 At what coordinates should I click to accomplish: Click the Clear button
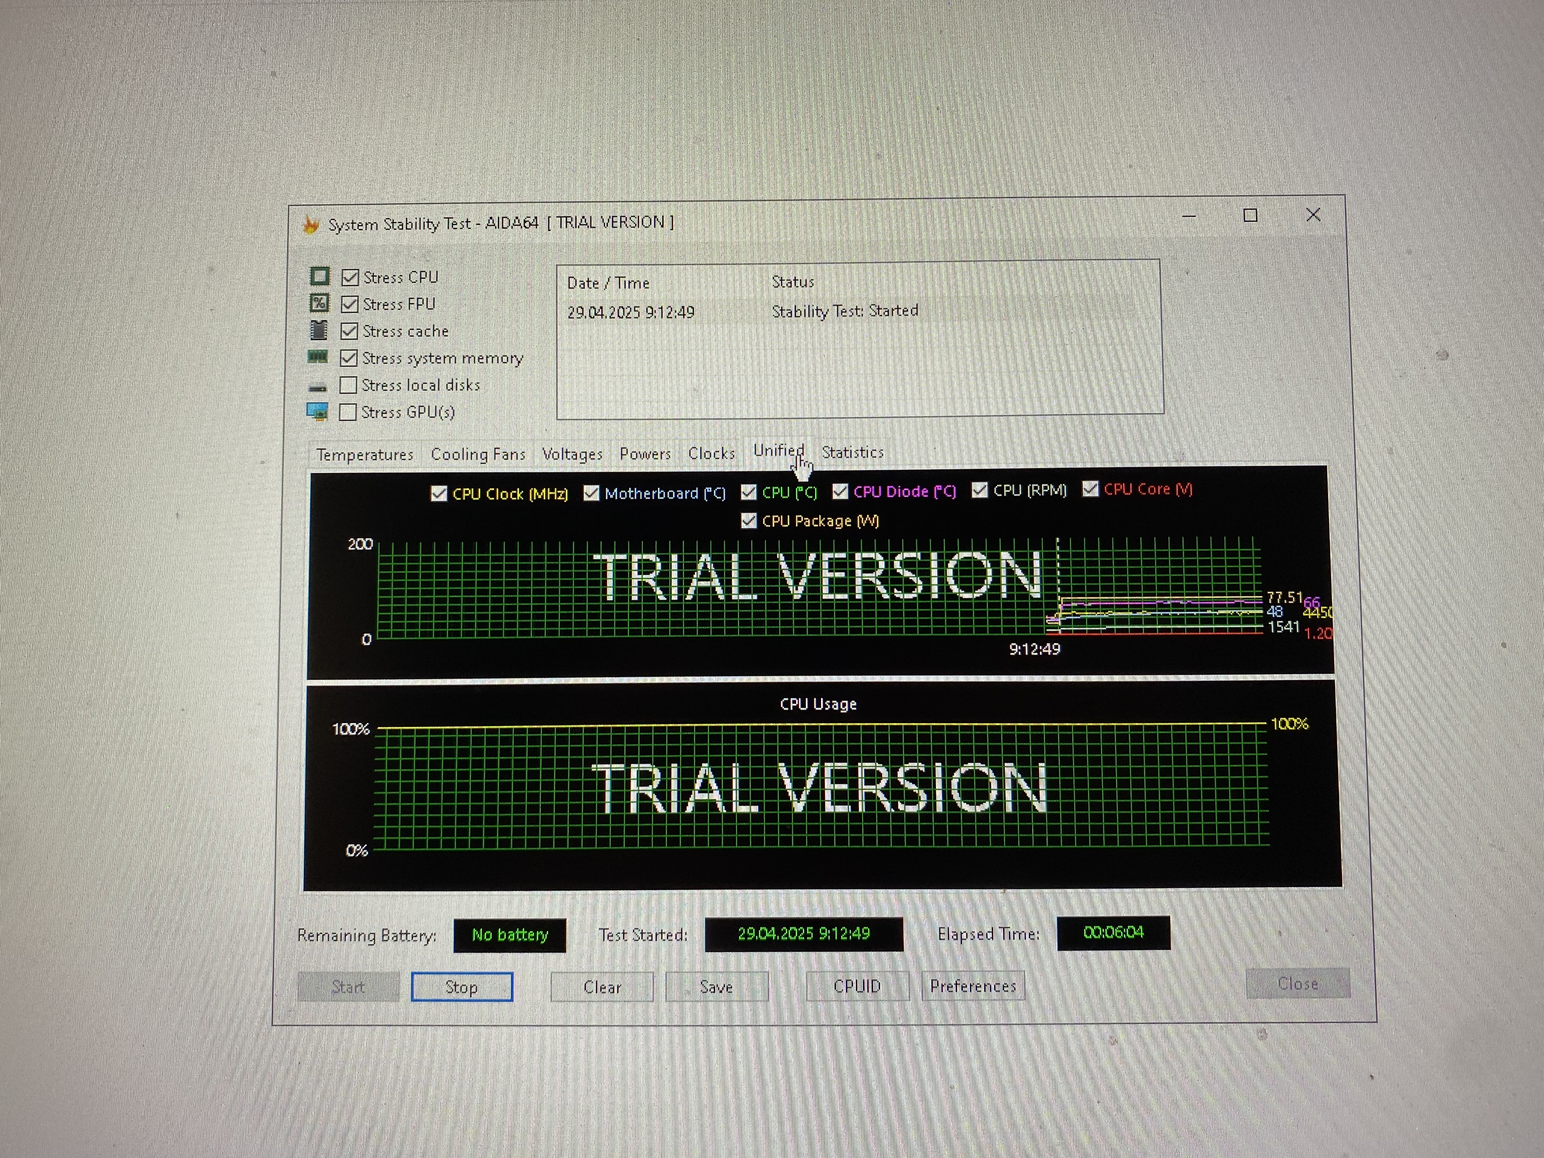602,987
